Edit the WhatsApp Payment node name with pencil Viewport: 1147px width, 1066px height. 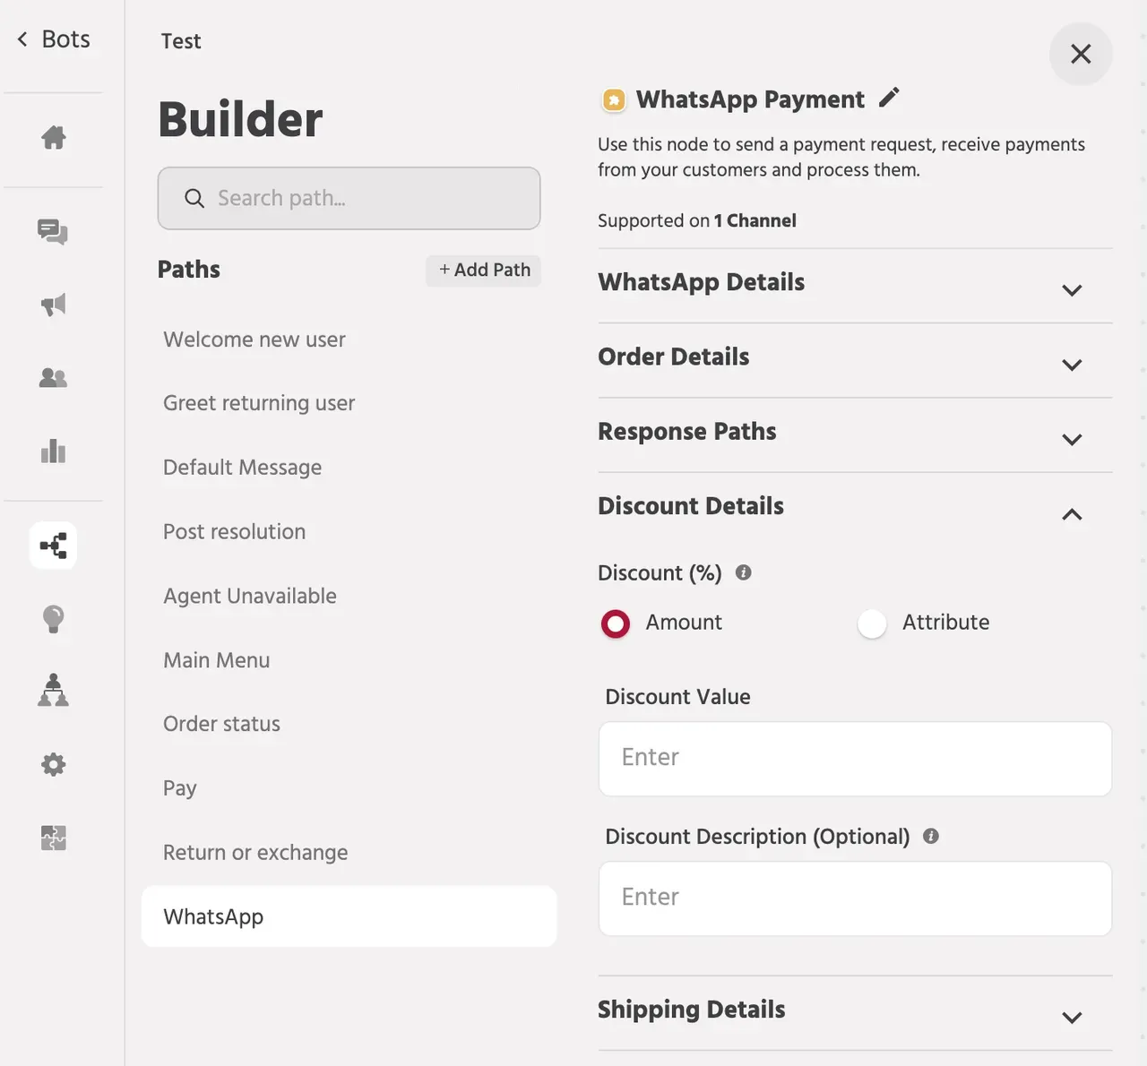(888, 98)
